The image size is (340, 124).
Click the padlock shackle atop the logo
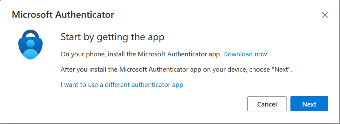[x=30, y=33]
